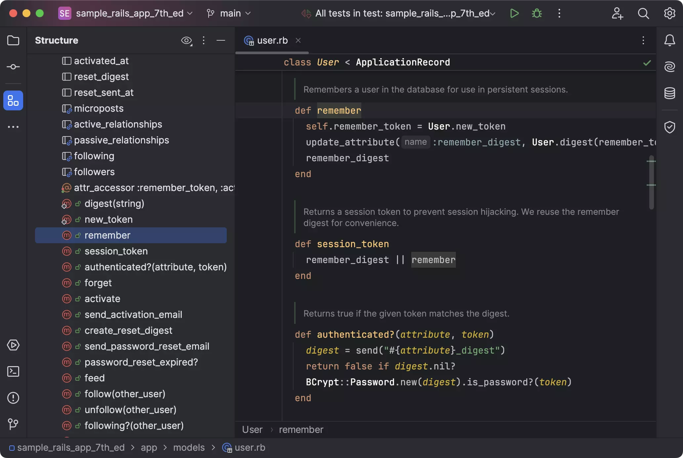
Task: Open the Git version control window
Action: pyautogui.click(x=13, y=424)
